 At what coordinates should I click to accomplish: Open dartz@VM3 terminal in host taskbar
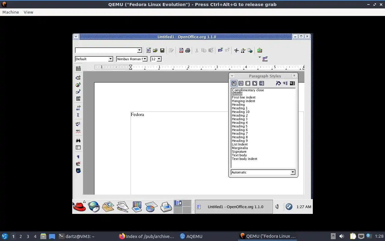[76, 236]
